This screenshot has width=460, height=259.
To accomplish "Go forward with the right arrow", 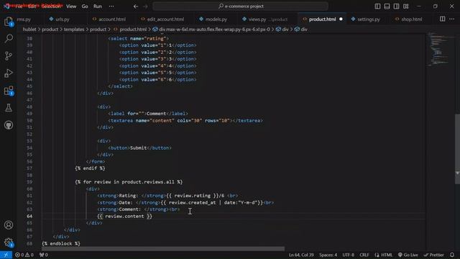I will coord(145,6).
